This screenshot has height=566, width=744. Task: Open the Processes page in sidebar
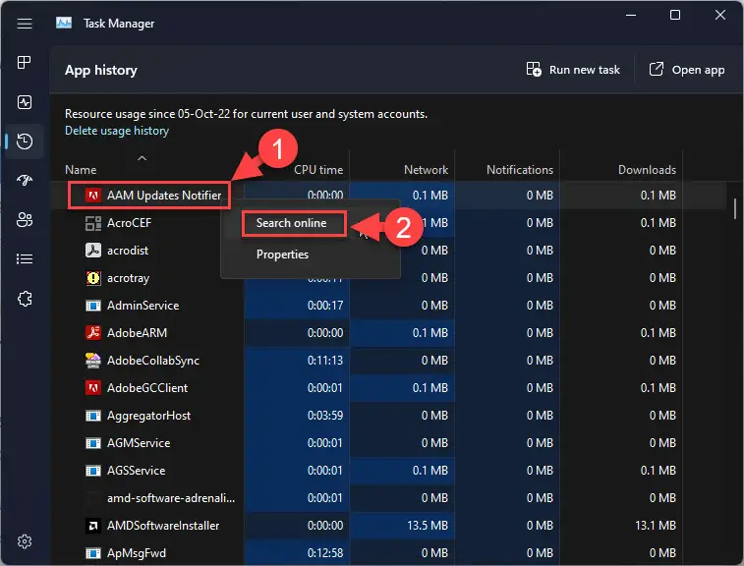point(25,62)
